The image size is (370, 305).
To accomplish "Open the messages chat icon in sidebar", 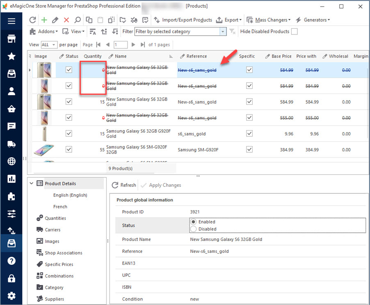I will tap(11, 126).
